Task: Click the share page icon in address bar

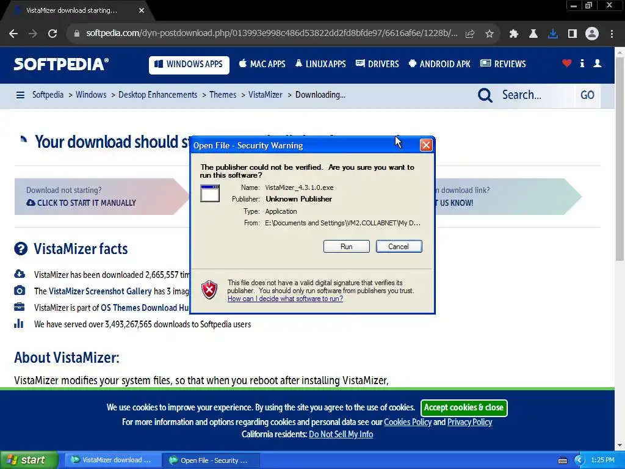Action: click(470, 34)
